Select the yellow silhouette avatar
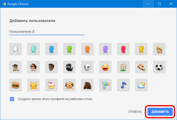177x120 pixels. click(141, 49)
